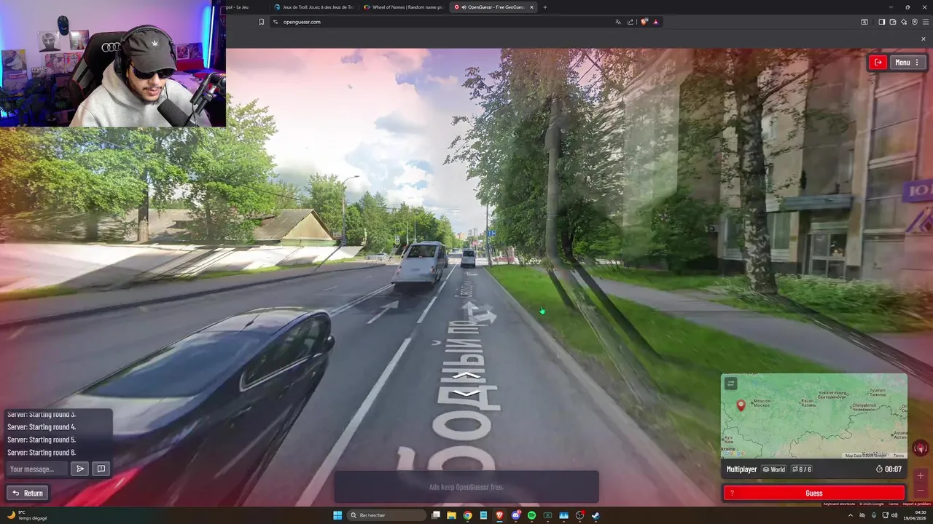Open the Menu dropdown button
This screenshot has width=933, height=524.
coord(907,63)
